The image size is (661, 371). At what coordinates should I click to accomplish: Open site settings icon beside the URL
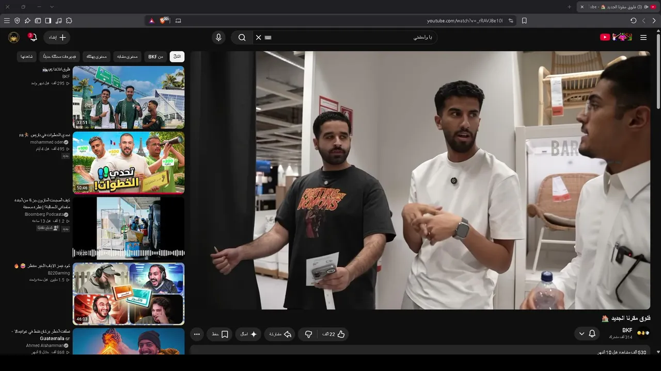point(511,21)
